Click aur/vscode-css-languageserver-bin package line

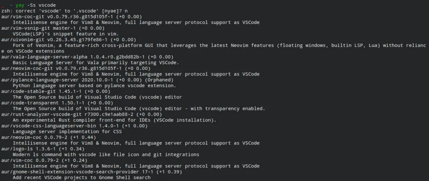[x=74, y=126]
